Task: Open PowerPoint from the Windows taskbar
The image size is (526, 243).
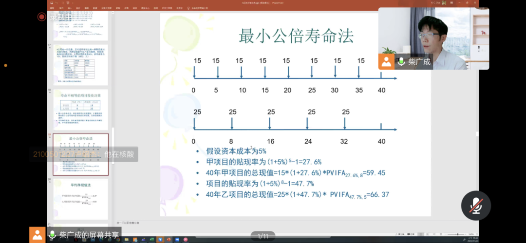Action: (x=169, y=240)
